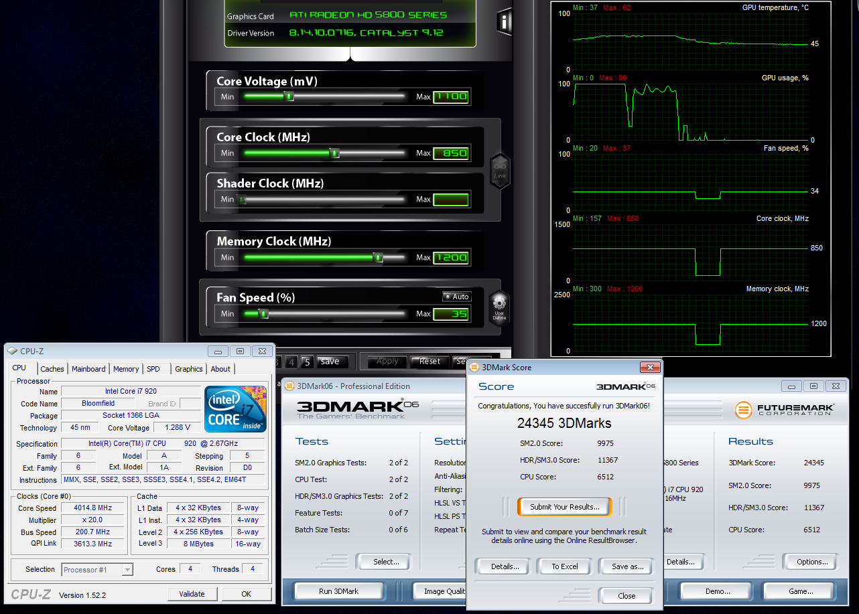Click the Intel Core i7 inside logo
859x614 pixels.
click(236, 408)
